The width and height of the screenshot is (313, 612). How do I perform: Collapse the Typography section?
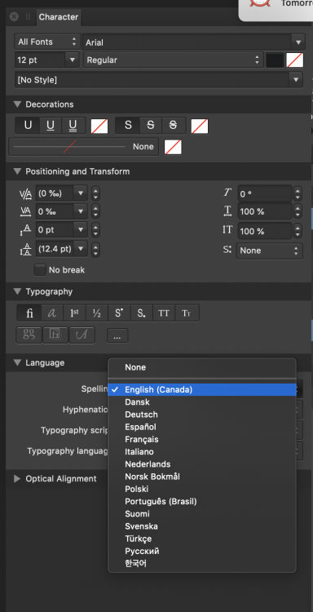(x=17, y=291)
